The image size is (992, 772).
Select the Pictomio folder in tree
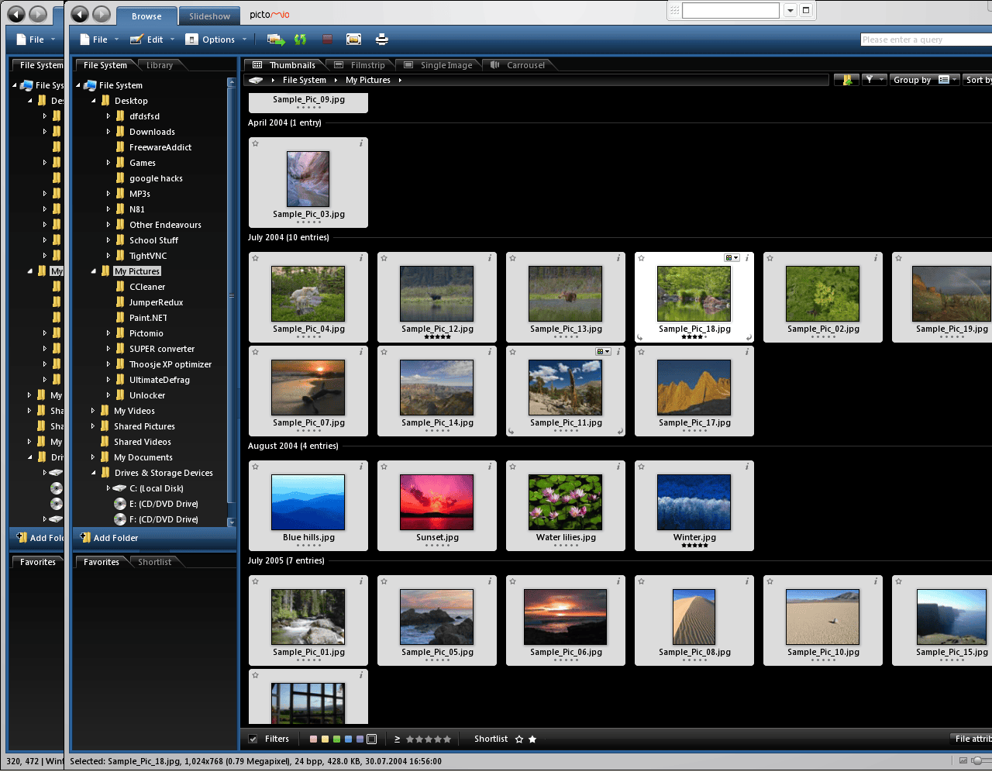(x=146, y=333)
